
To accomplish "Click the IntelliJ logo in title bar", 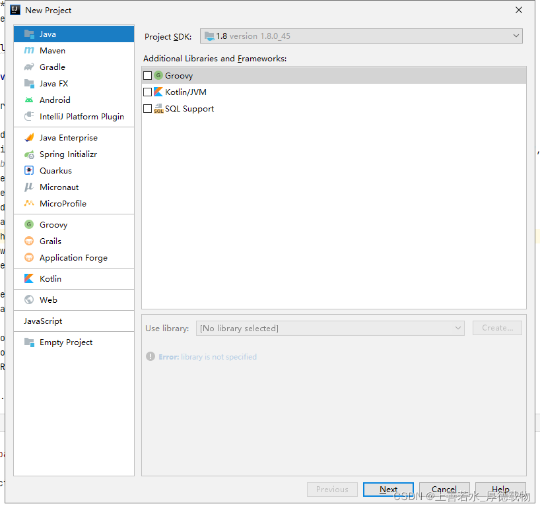I will (15, 10).
